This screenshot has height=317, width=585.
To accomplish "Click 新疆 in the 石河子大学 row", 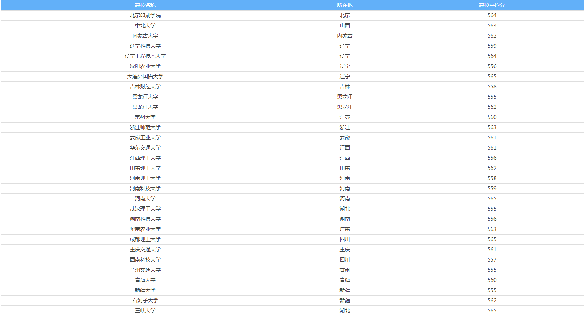I will click(x=345, y=301).
